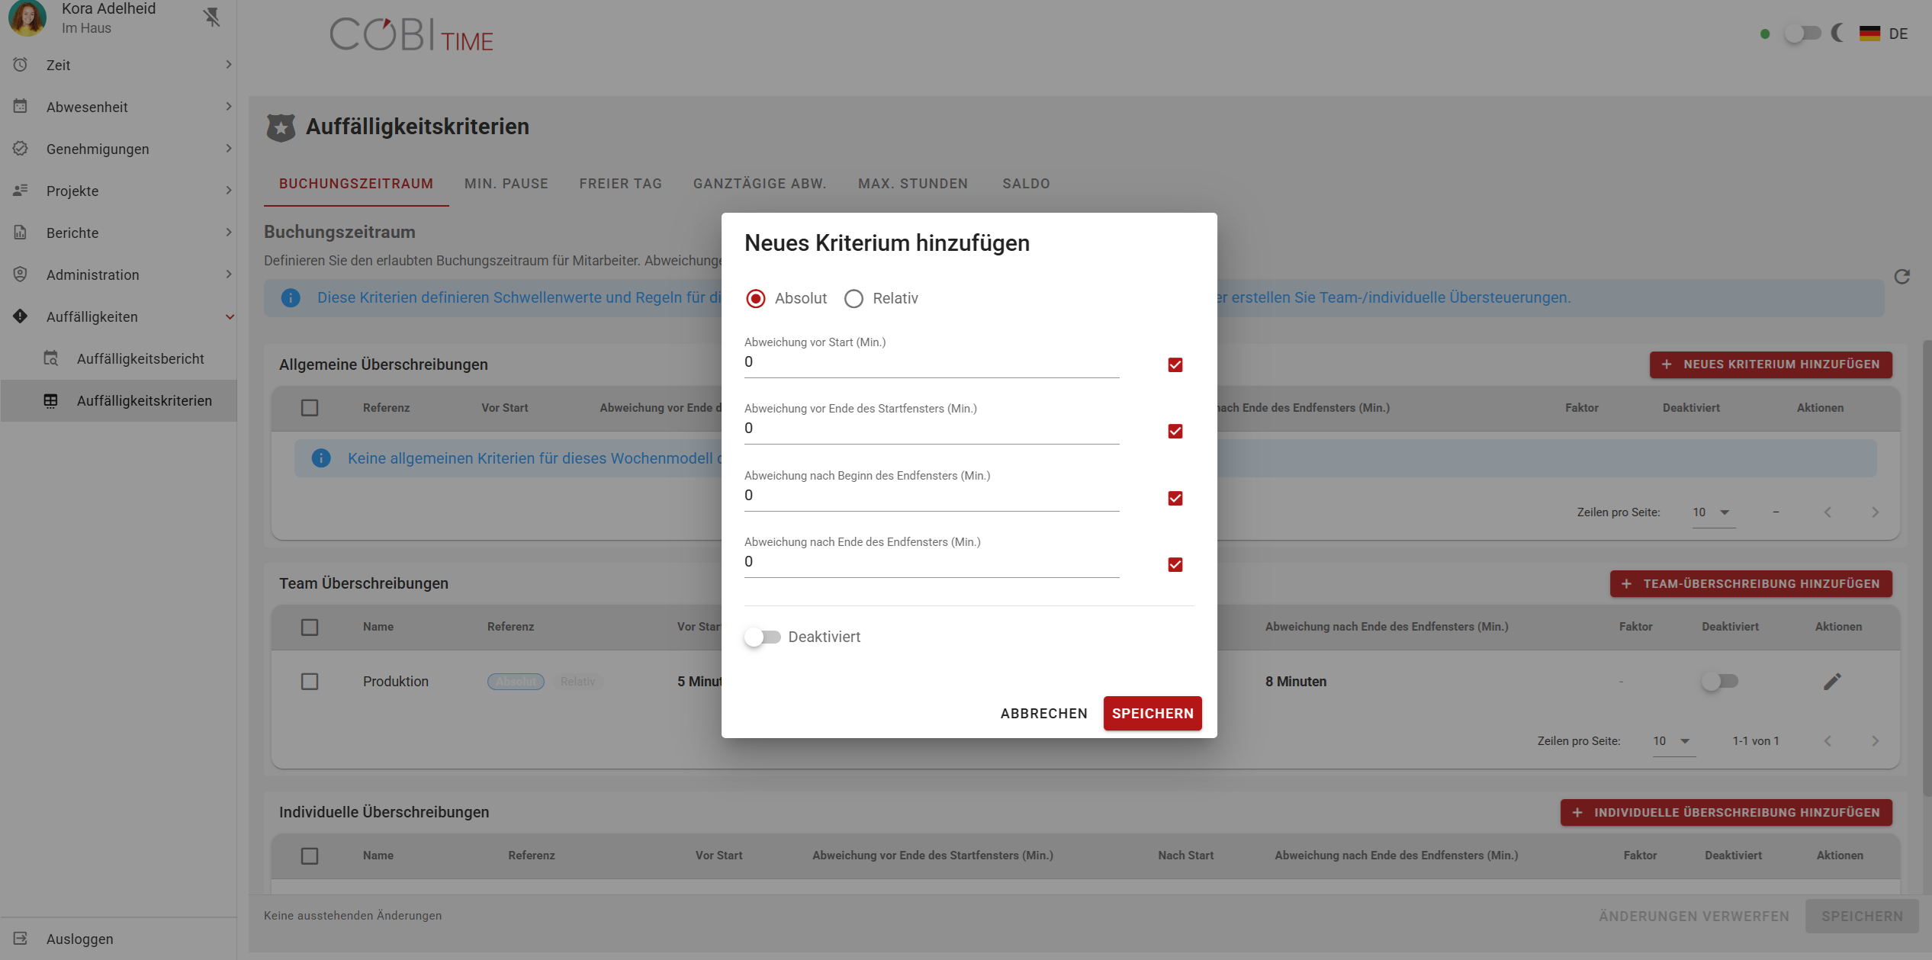Image resolution: width=1932 pixels, height=960 pixels.
Task: Click the Abwesenheit calendar icon
Action: tap(21, 107)
